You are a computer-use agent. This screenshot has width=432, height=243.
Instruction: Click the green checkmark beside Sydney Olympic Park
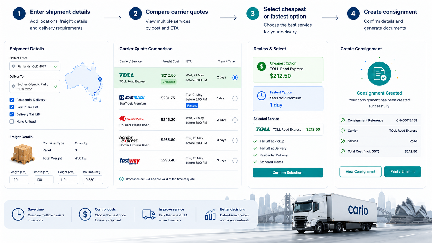click(x=56, y=87)
